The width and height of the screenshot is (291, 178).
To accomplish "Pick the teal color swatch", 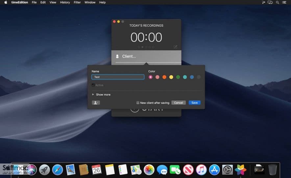I will point(185,77).
